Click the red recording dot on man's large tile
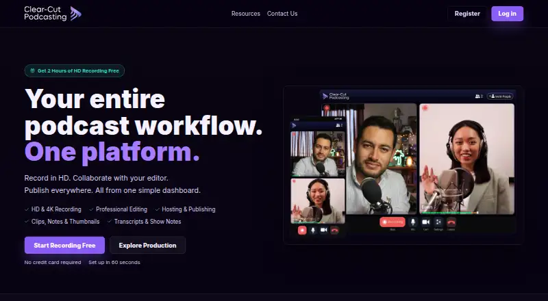This screenshot has width=548, height=301. [x=327, y=108]
